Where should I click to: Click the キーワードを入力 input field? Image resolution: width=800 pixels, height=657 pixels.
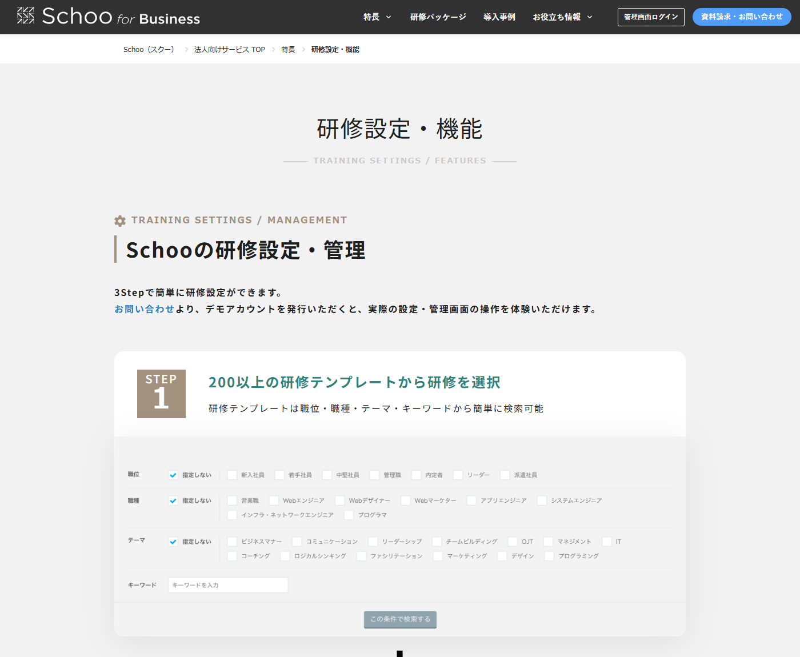point(228,585)
